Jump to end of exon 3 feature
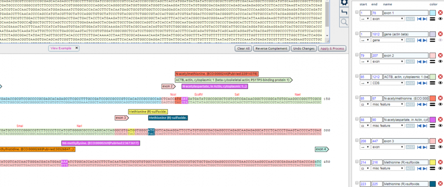The height and width of the screenshot is (187, 444). tap(425, 146)
